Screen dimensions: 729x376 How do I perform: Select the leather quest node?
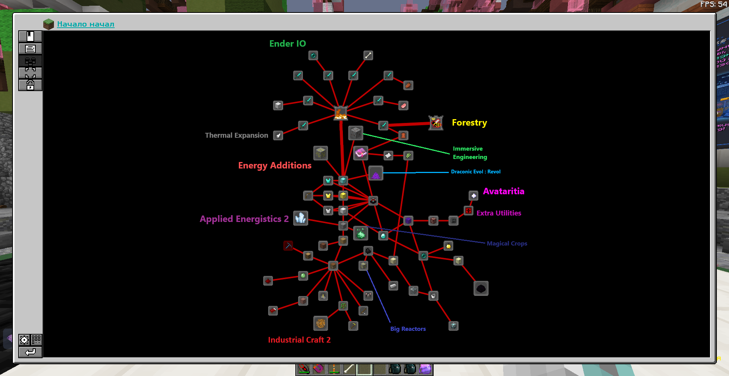[x=403, y=135]
